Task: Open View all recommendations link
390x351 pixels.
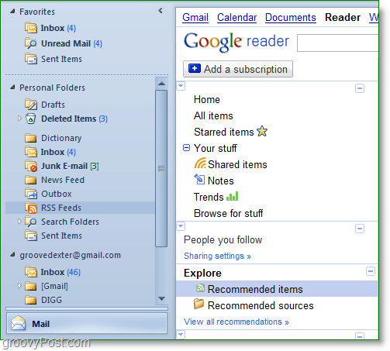Action: point(236,322)
